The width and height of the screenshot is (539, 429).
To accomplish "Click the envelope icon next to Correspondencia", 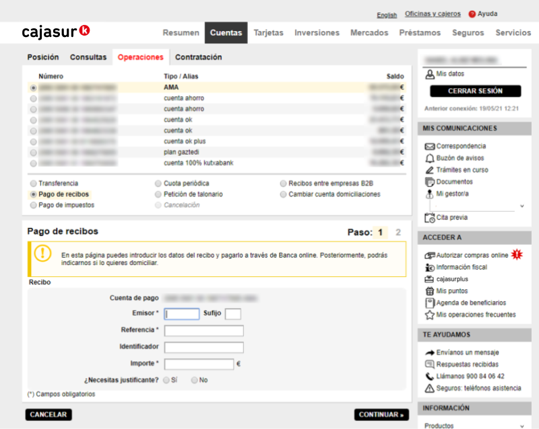I will coord(429,147).
